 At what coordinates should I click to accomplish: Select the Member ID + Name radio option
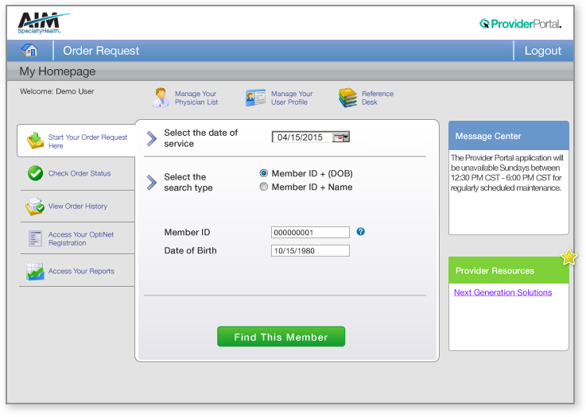(264, 187)
